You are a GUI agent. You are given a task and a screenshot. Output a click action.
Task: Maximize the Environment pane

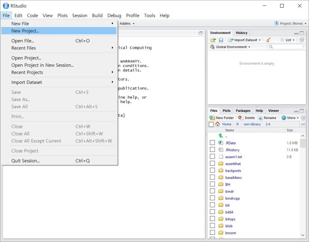pos(302,33)
